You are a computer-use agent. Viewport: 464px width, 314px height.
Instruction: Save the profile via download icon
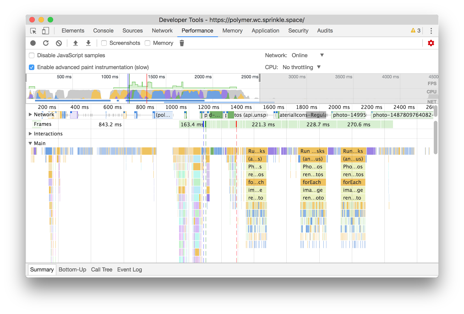pos(88,43)
